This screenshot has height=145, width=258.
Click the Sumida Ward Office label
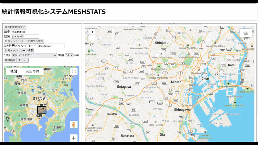(215, 46)
